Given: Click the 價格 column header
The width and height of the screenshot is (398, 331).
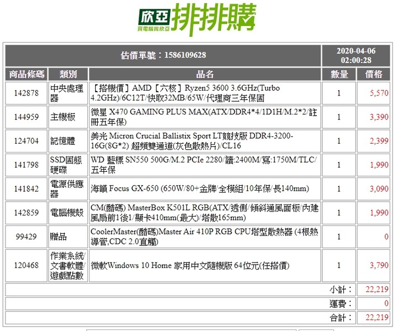Looking at the screenshot, I should 373,75.
